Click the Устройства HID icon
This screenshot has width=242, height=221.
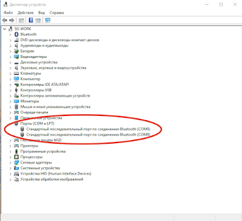[16, 174]
